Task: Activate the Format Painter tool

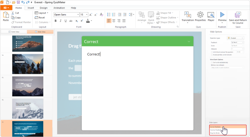Action: click(x=21, y=22)
